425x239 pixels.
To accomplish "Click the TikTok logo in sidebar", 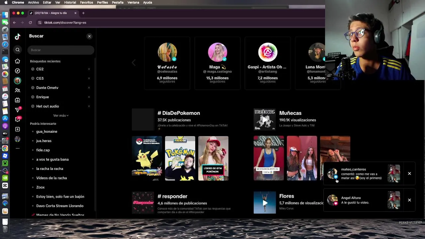I will click(18, 37).
